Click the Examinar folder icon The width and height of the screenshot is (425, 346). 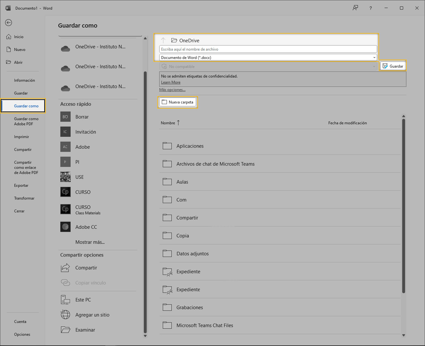65,330
